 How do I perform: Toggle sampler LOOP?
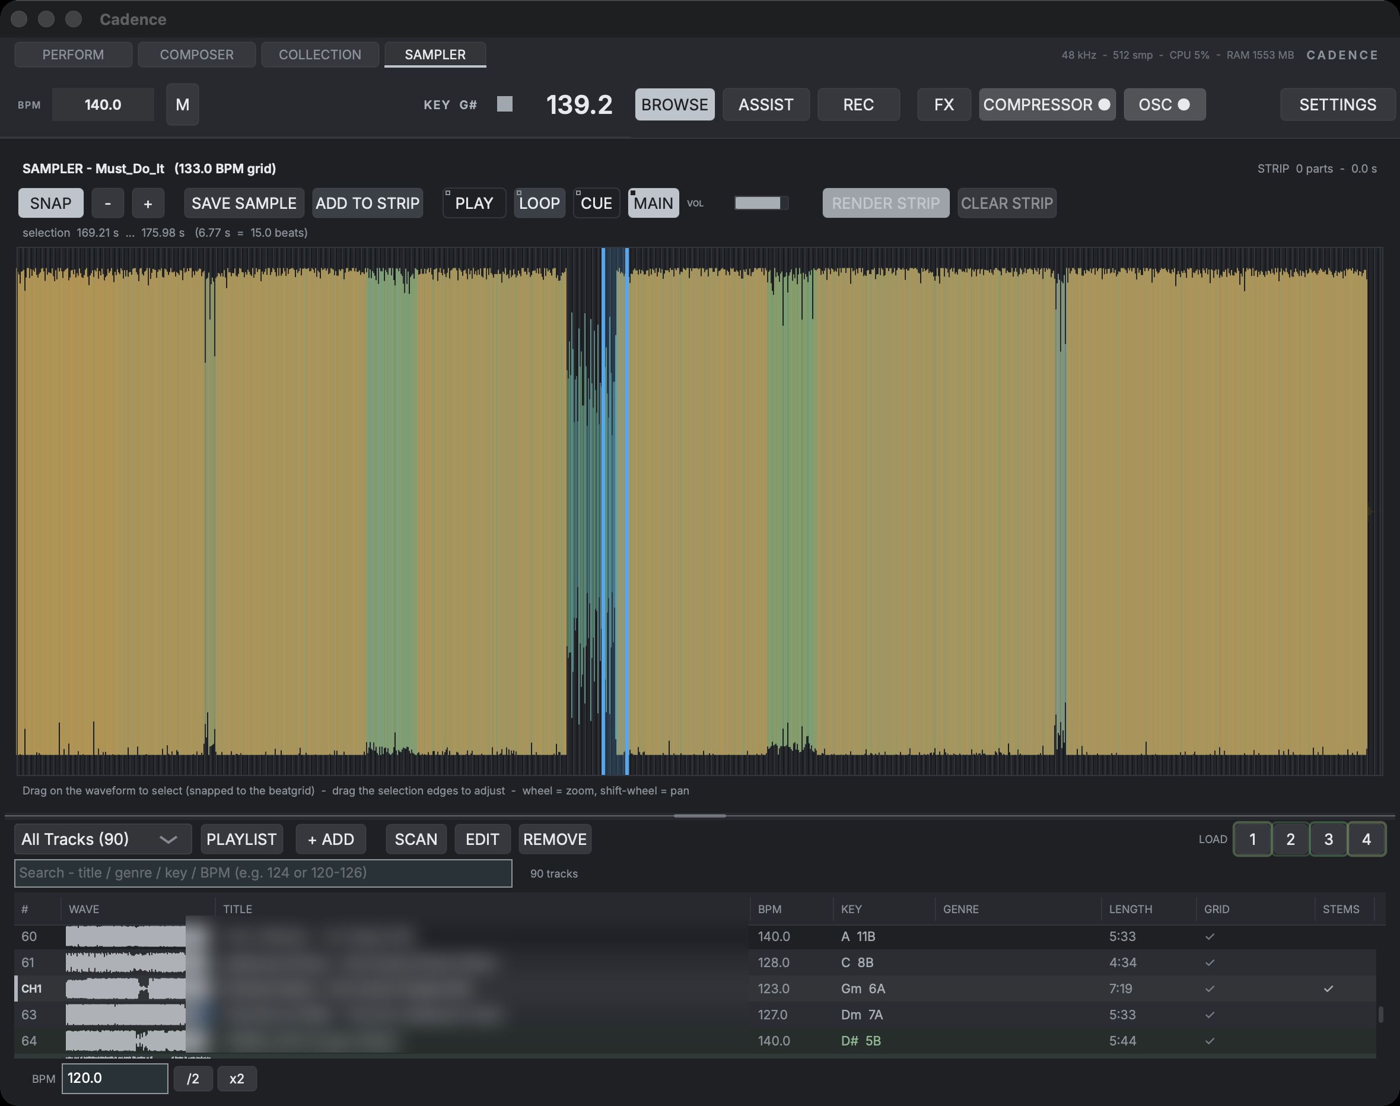(539, 203)
